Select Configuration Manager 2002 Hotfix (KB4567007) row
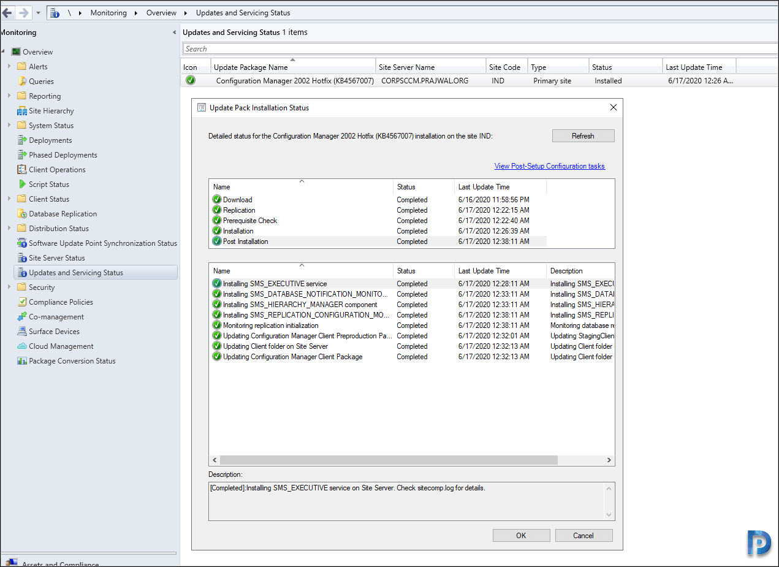Screen dimensions: 779x567 [x=479, y=80]
